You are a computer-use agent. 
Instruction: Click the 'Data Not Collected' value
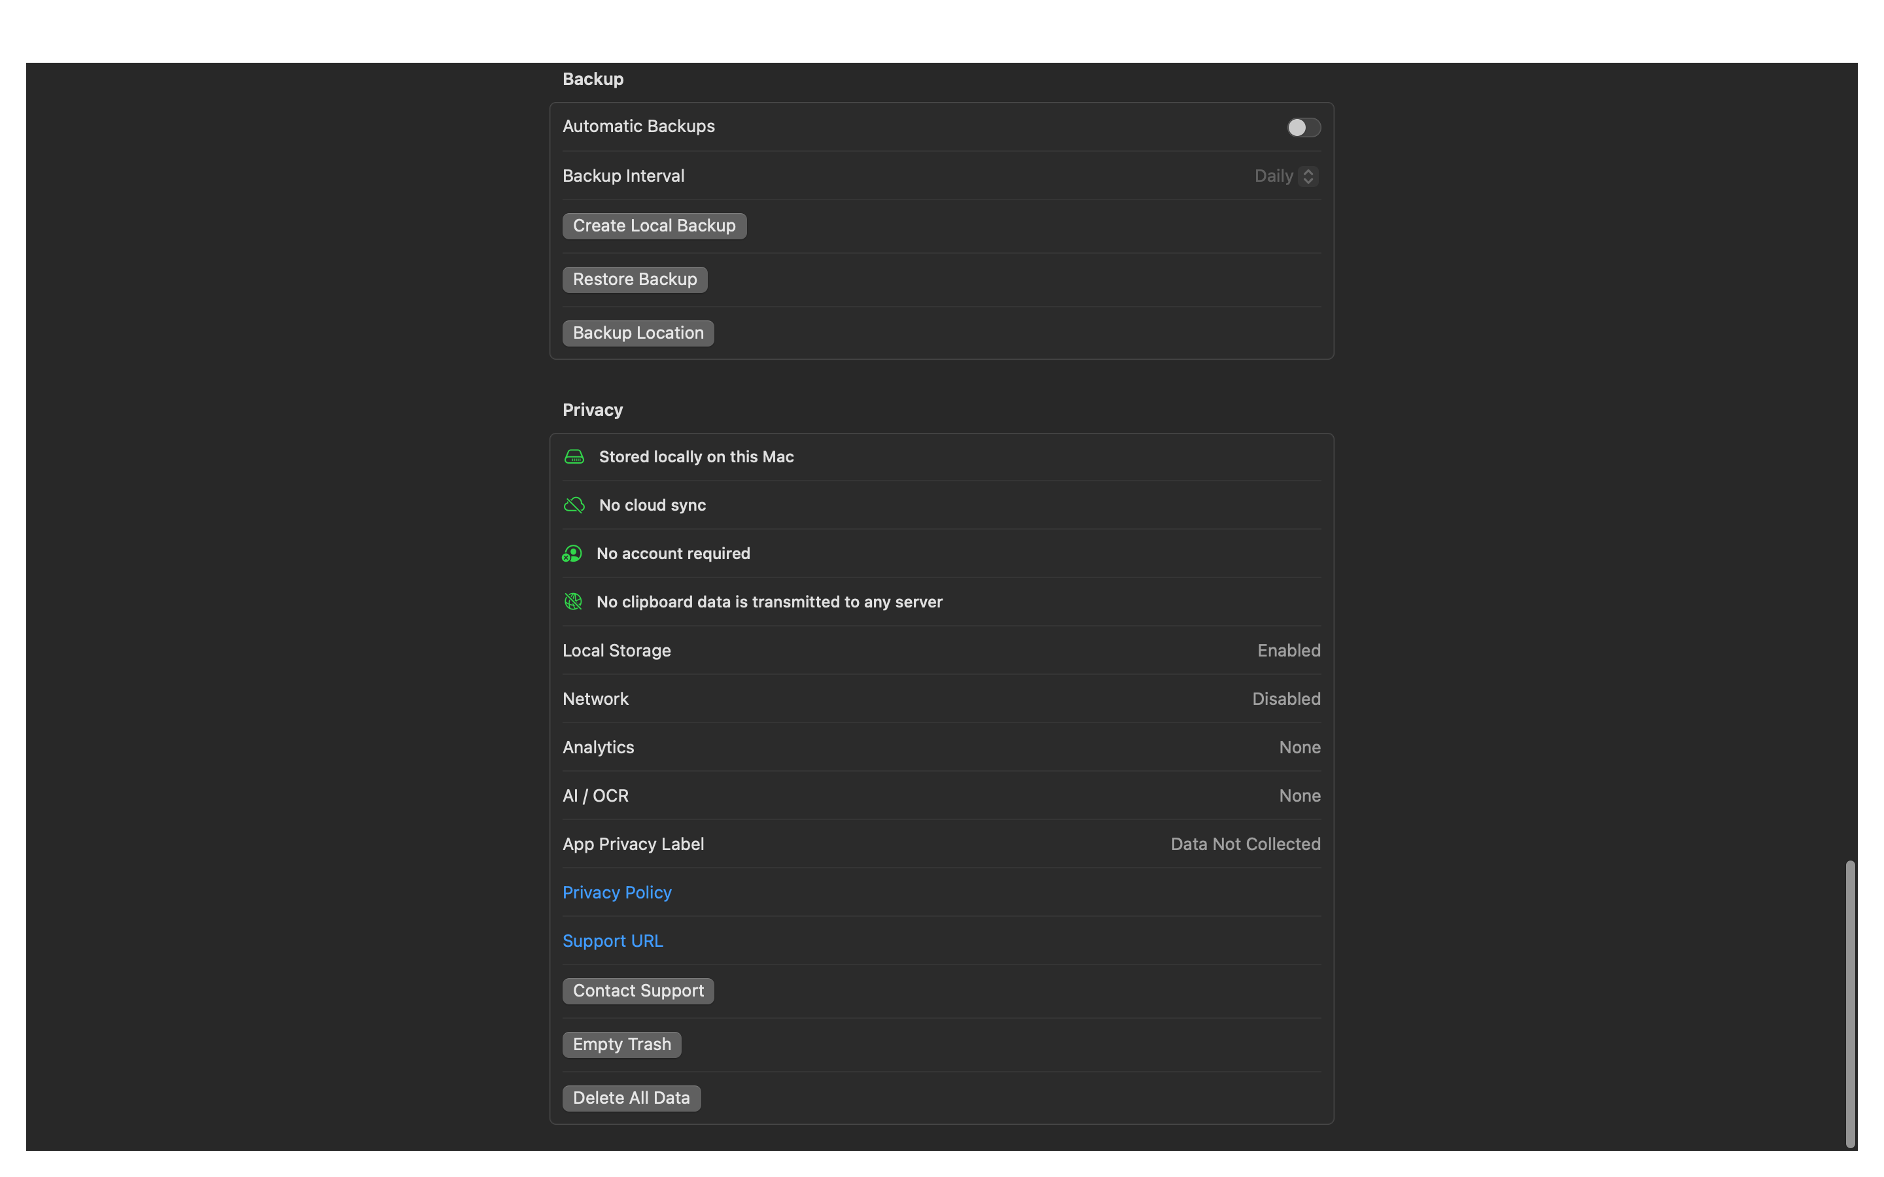click(x=1246, y=844)
